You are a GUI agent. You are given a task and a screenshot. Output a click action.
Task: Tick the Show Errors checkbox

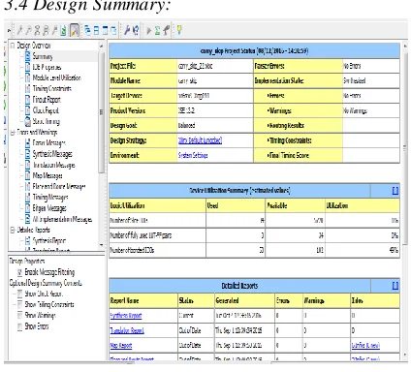[19, 326]
